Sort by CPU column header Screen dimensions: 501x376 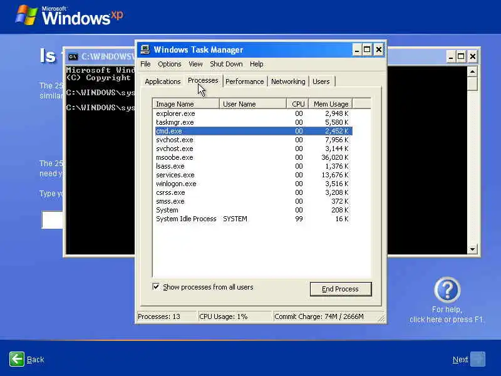tap(297, 104)
